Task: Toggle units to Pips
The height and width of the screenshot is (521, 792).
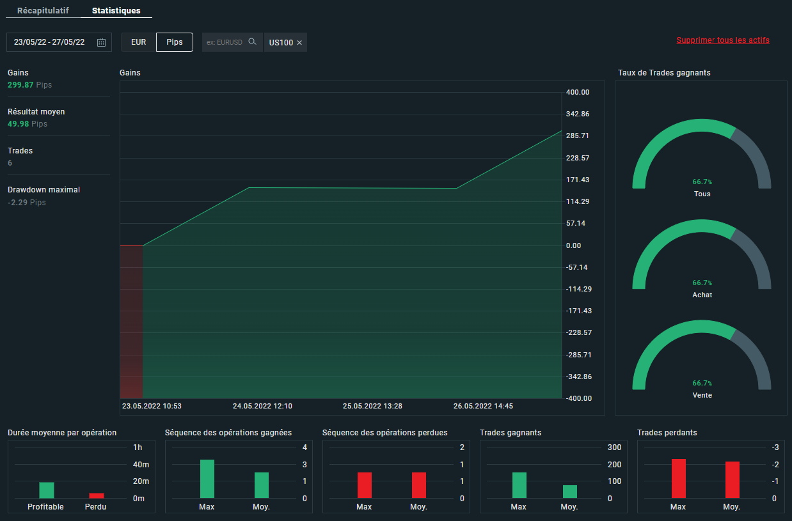Action: pos(175,42)
